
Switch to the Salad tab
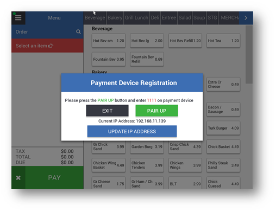pyautogui.click(x=185, y=18)
